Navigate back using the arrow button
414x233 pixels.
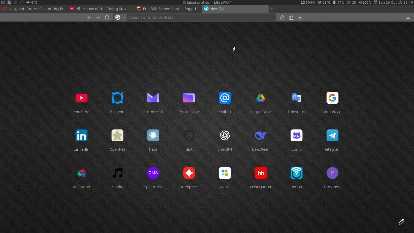click(x=89, y=17)
